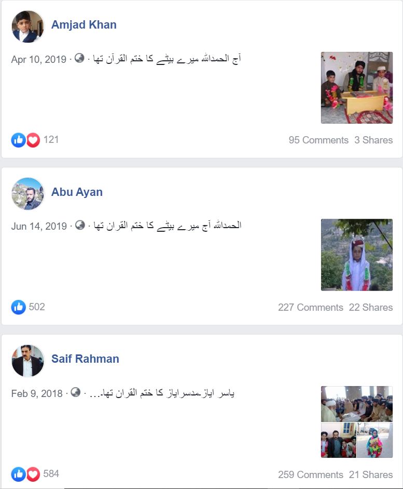Click the public globe icon beside Jun 14, 2019

[x=80, y=225]
